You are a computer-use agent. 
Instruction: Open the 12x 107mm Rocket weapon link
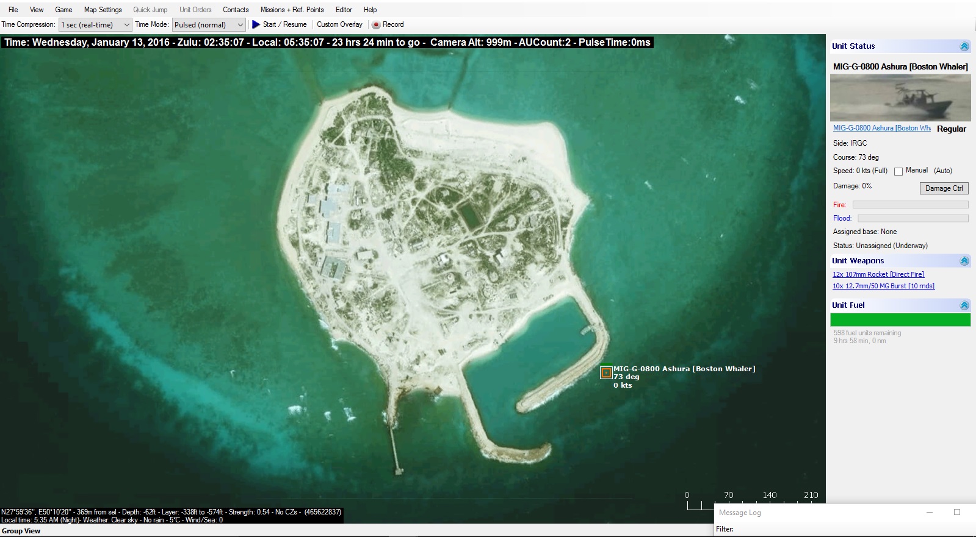tap(878, 274)
